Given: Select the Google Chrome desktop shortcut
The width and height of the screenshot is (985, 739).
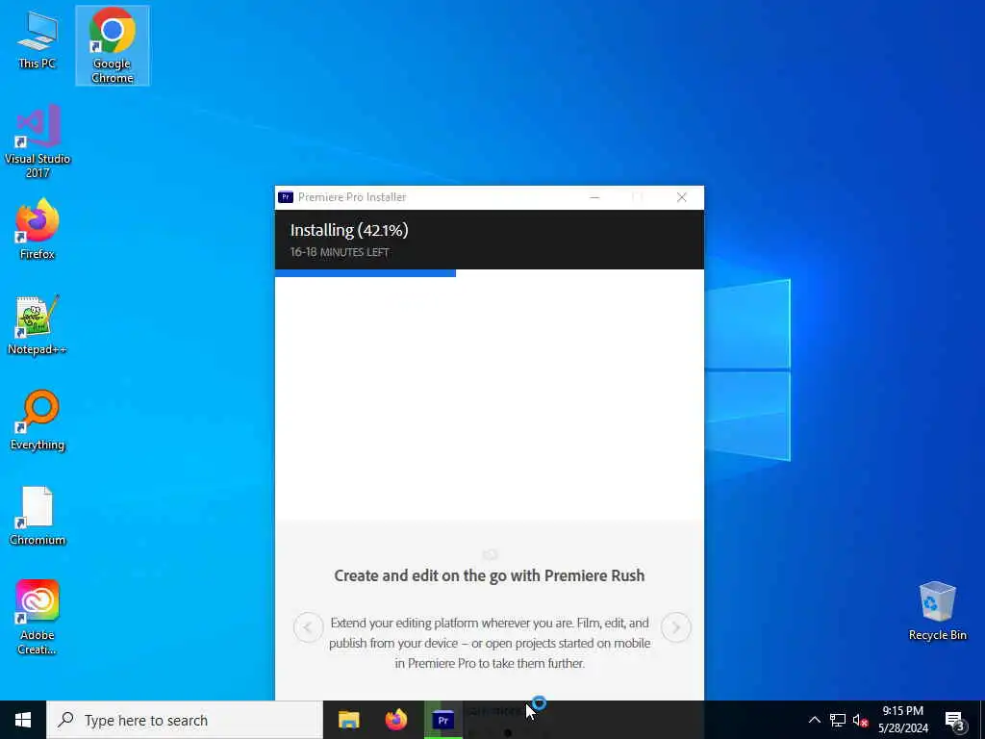Looking at the screenshot, I should click(x=113, y=45).
